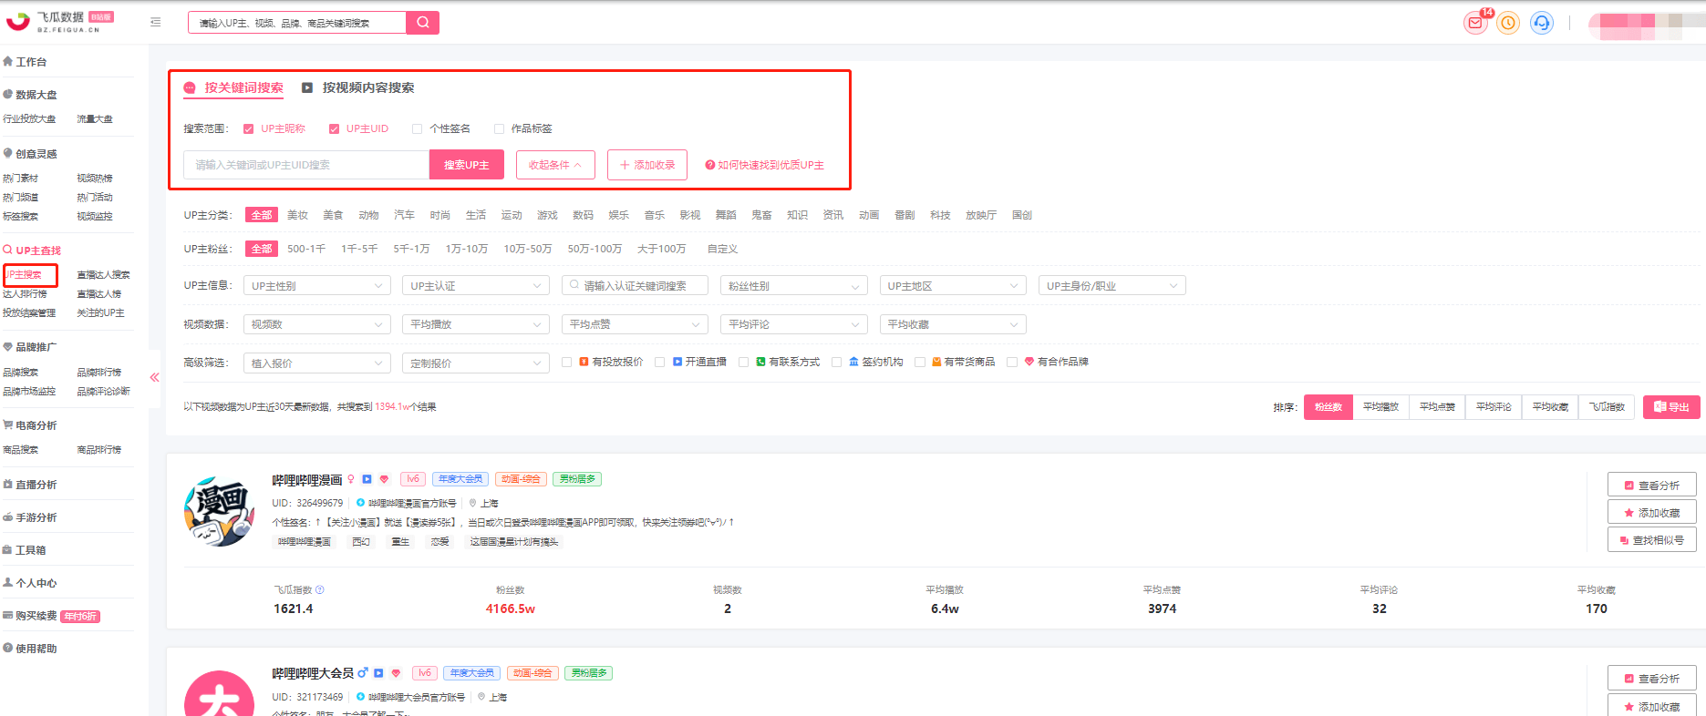This screenshot has width=1706, height=716.
Task: Uncheck the UP主昵称 search scope checkbox
Action: [x=248, y=128]
